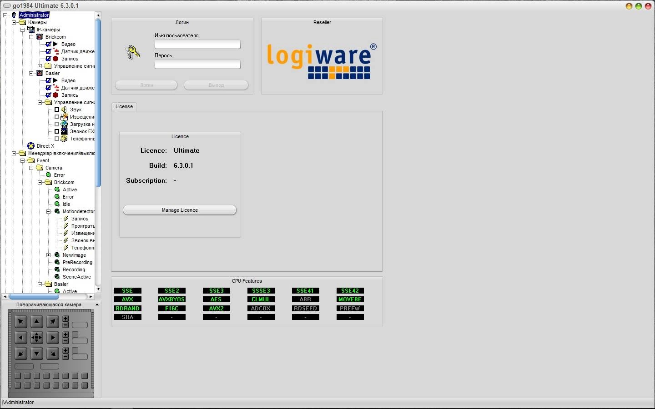The width and height of the screenshot is (655, 409).
Task: Click the Manage Licence button
Action: [x=180, y=210]
